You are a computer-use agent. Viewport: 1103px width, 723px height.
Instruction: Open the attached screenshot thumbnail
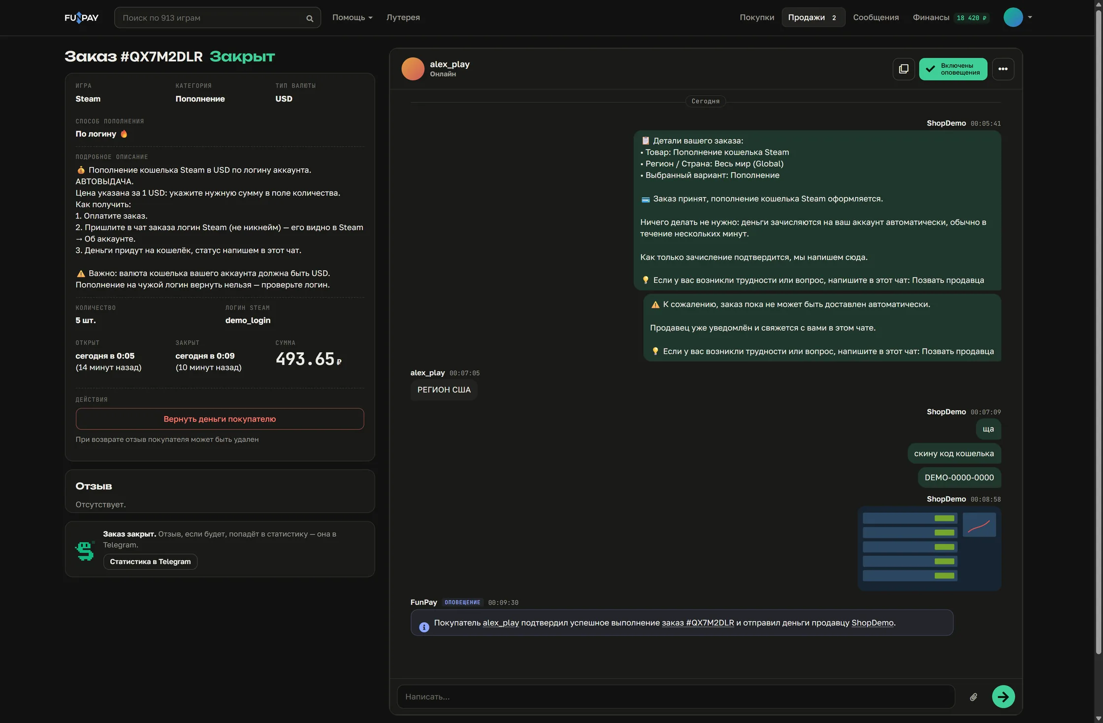coord(929,548)
